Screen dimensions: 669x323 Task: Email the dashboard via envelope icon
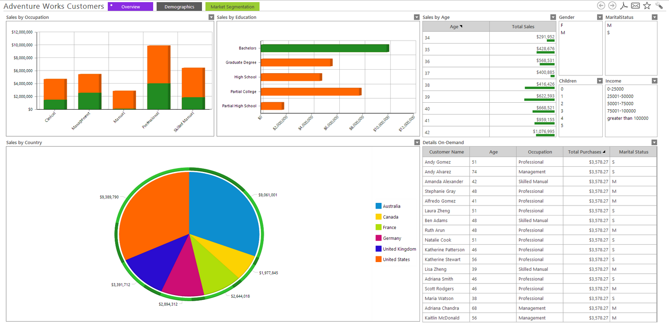click(x=635, y=6)
